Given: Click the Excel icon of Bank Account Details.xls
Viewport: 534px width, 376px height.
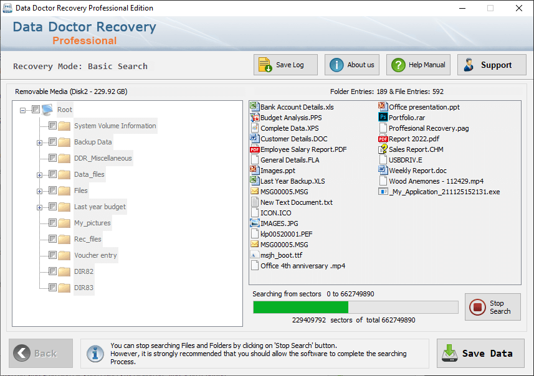Looking at the screenshot, I should [254, 107].
